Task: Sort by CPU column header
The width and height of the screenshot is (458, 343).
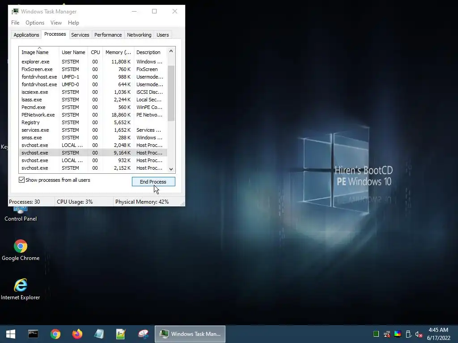Action: coord(95,52)
